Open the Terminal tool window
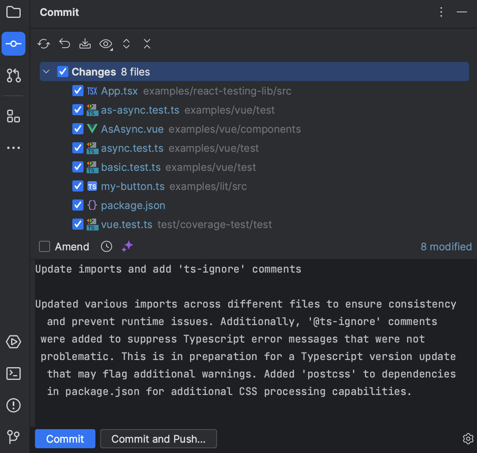 click(x=14, y=374)
